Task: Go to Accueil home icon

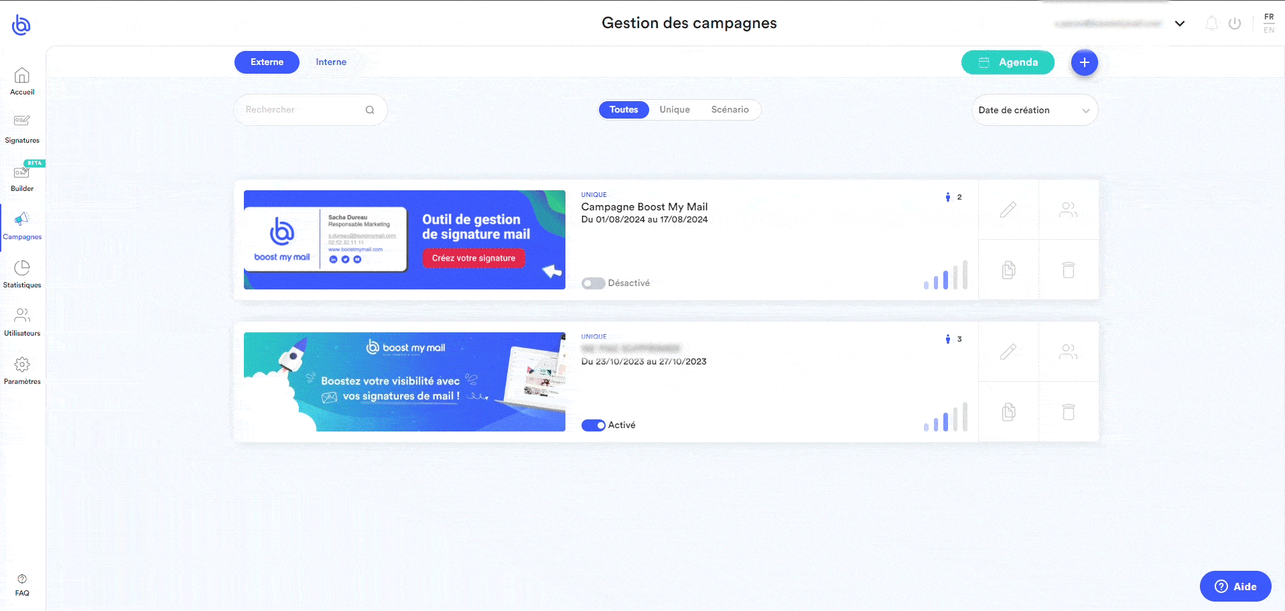Action: 22,75
